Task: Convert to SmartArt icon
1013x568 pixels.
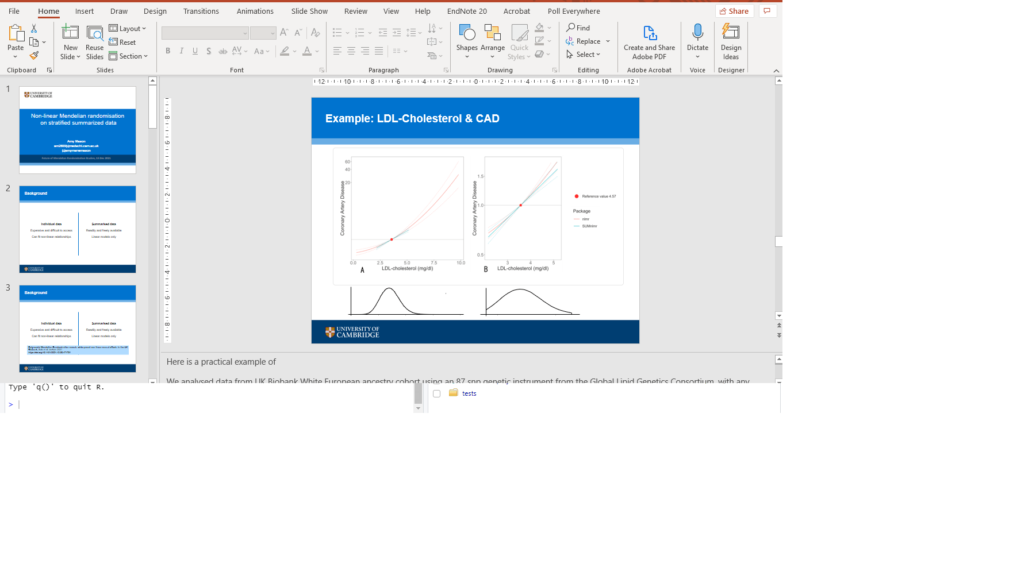Action: pyautogui.click(x=432, y=56)
